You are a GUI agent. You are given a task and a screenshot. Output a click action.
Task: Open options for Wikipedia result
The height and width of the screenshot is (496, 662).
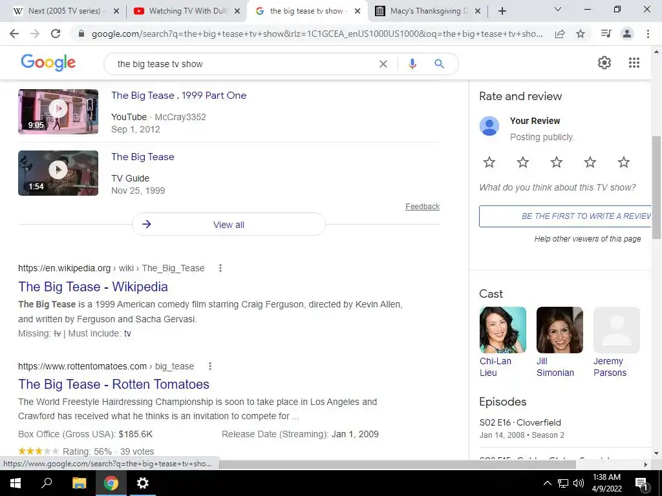[220, 268]
